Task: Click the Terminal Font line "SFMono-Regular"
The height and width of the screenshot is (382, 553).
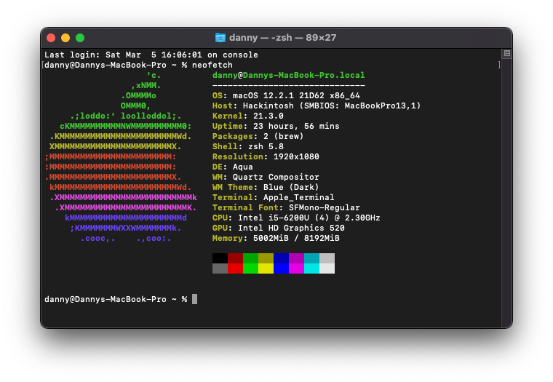Action: tap(286, 208)
